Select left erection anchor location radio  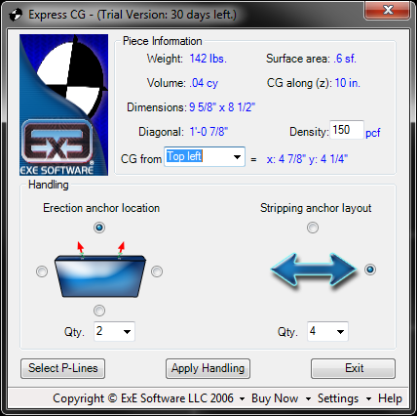click(42, 271)
